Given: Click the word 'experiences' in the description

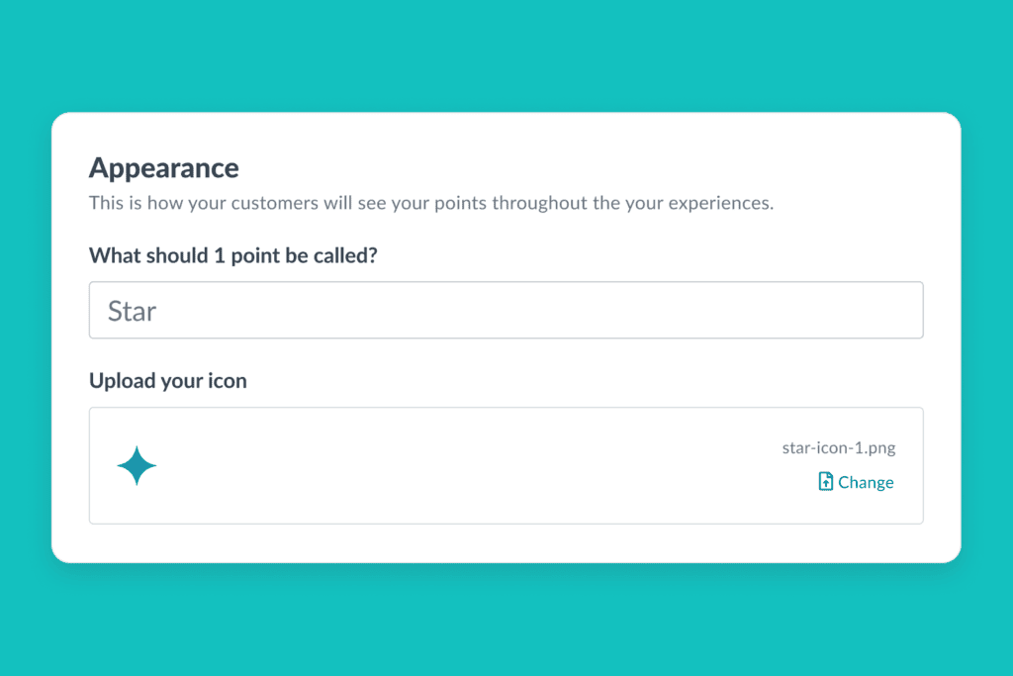Looking at the screenshot, I should tap(719, 204).
